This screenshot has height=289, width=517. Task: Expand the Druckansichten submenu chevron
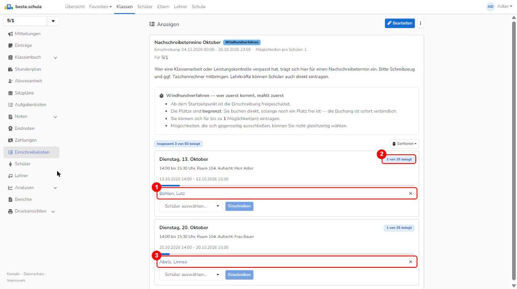[x=53, y=211]
